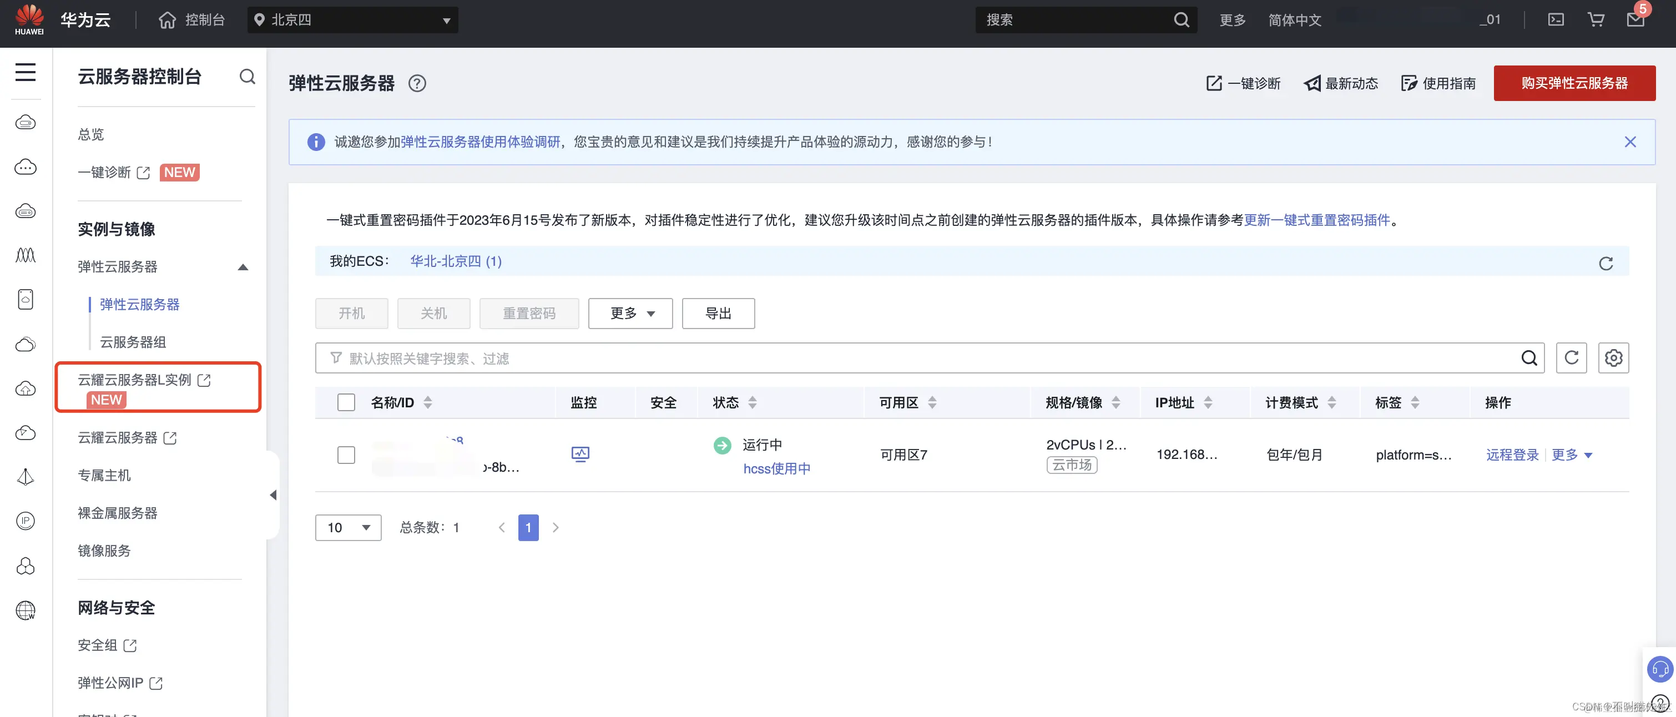This screenshot has width=1676, height=717.
Task: Open table column settings gear icon
Action: (x=1613, y=358)
